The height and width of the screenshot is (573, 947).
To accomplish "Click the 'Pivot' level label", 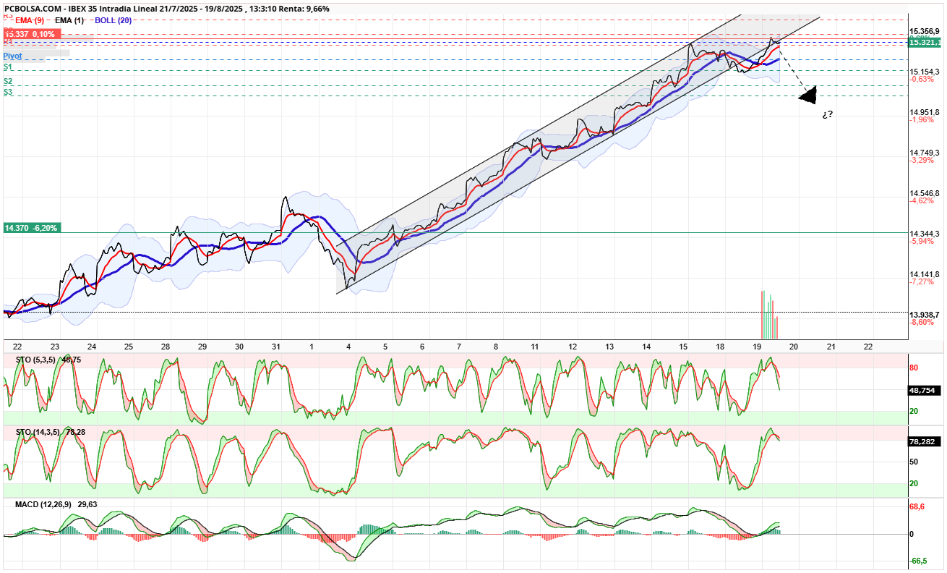I will (12, 56).
